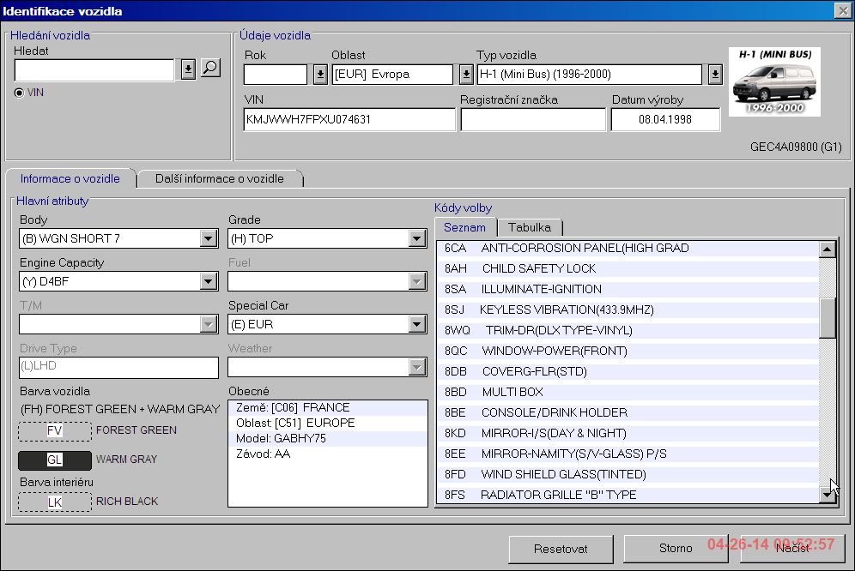Select Model: GABHY75 row
This screenshot has width=855, height=571.
pyautogui.click(x=328, y=439)
